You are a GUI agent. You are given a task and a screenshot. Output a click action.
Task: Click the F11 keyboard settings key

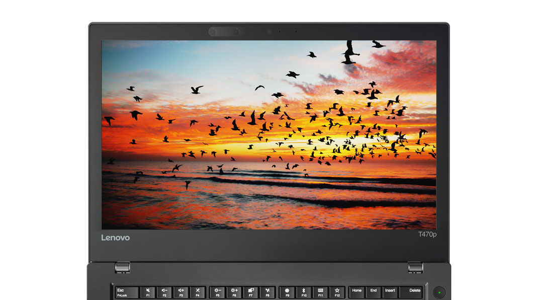(x=320, y=292)
